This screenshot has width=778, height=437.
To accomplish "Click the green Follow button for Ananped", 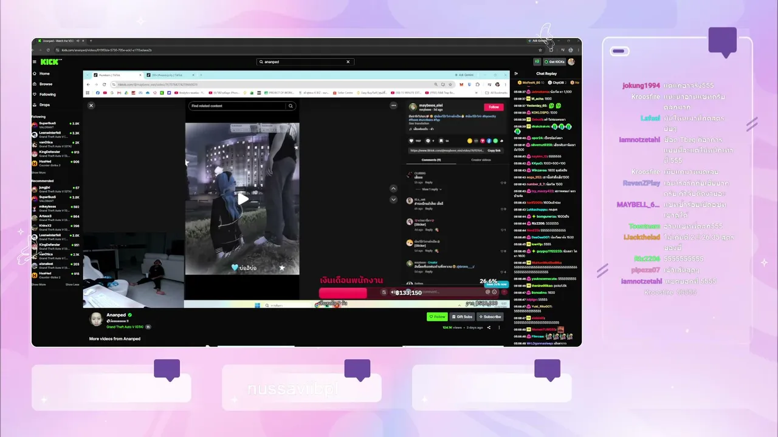I will click(x=437, y=317).
